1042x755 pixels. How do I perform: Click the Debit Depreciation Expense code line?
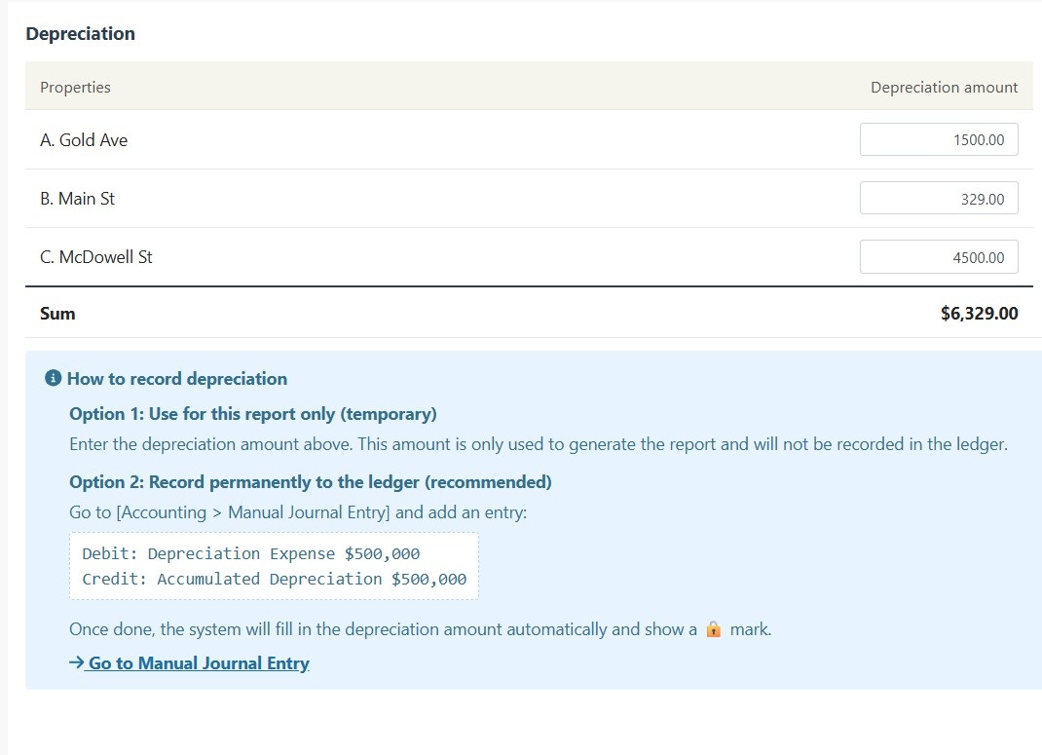pos(251,553)
